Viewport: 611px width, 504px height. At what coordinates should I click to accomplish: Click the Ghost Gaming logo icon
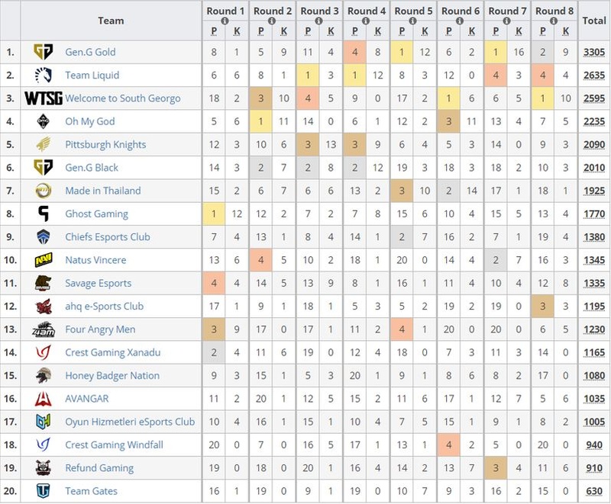click(44, 213)
